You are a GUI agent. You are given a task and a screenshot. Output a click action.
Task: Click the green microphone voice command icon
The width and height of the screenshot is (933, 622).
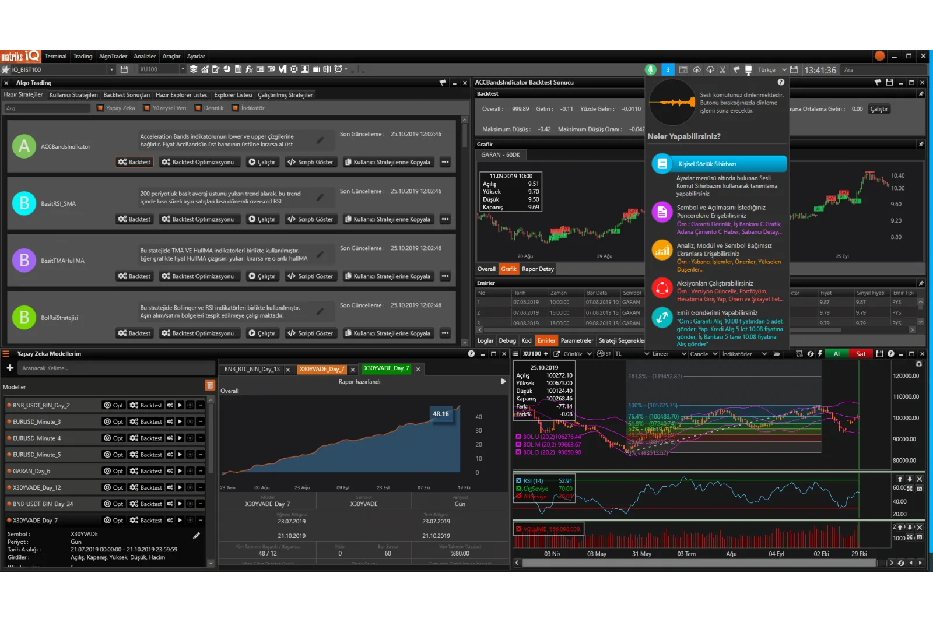point(650,70)
